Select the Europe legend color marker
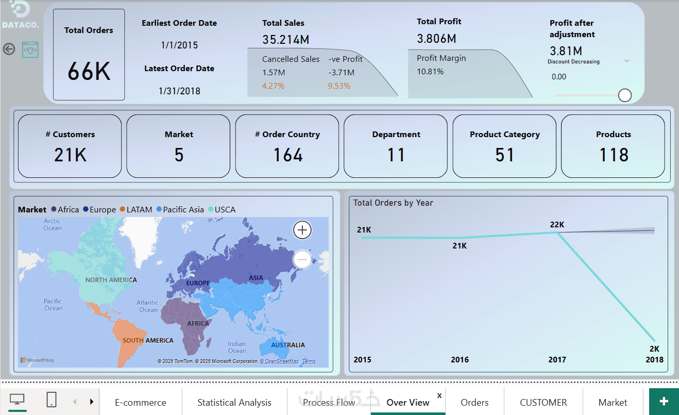Image resolution: width=679 pixels, height=415 pixels. pyautogui.click(x=86, y=210)
